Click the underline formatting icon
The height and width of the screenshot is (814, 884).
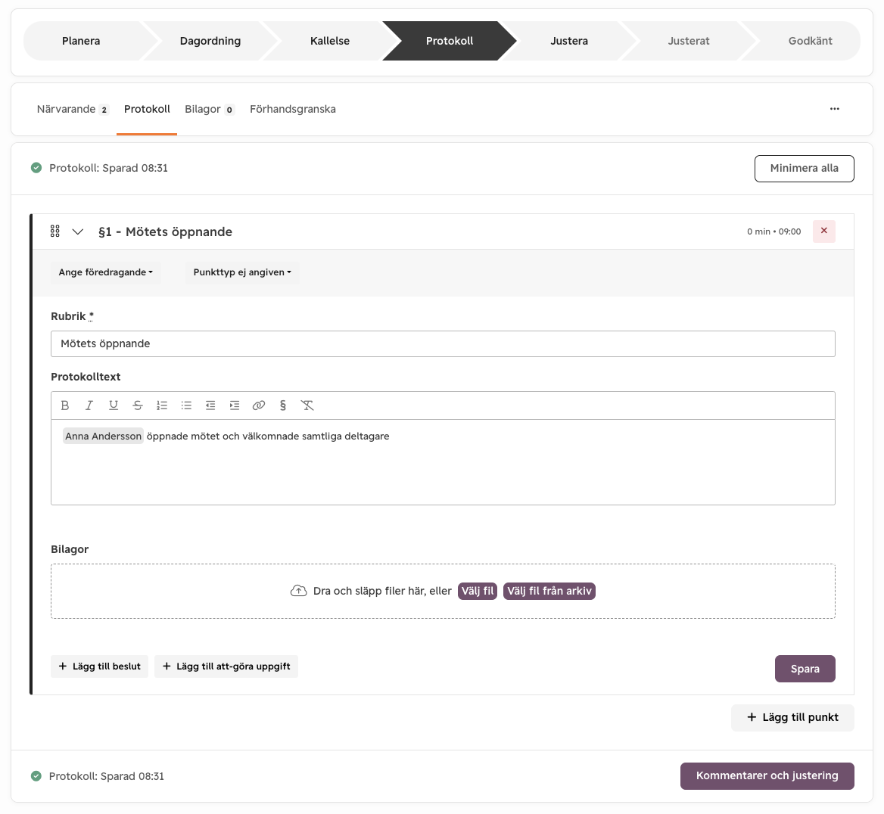pyautogui.click(x=114, y=405)
